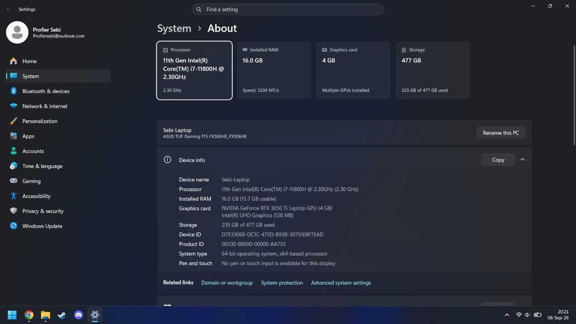Click the volume speaker tray icon

[x=527, y=315]
